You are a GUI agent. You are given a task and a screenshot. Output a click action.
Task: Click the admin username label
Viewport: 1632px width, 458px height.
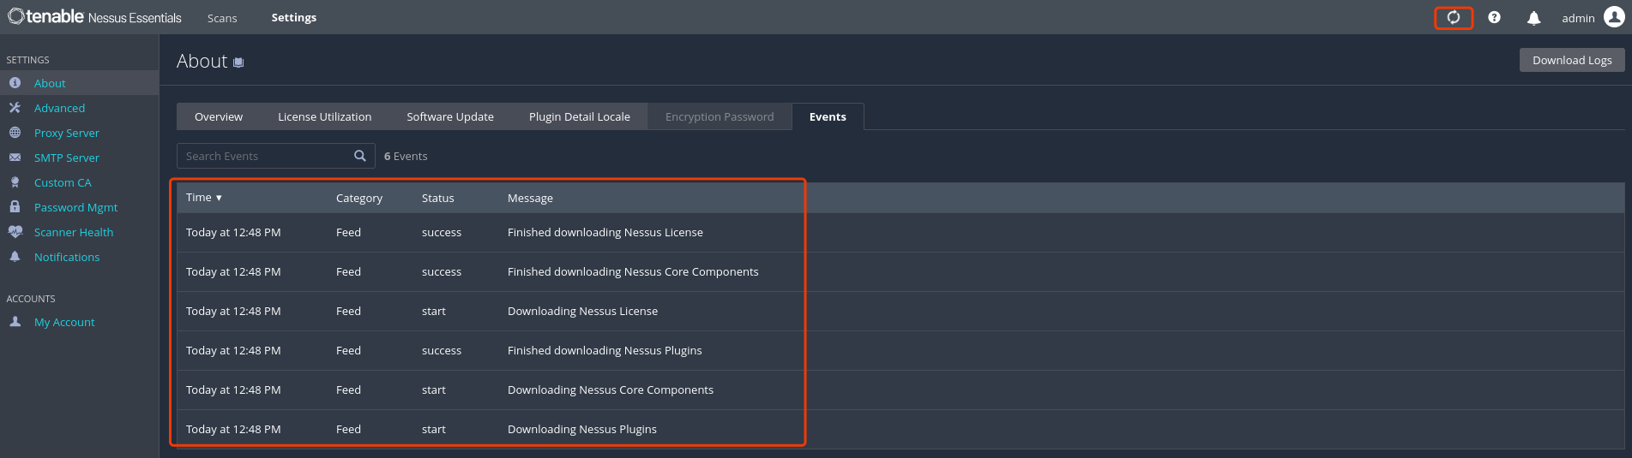click(1578, 18)
